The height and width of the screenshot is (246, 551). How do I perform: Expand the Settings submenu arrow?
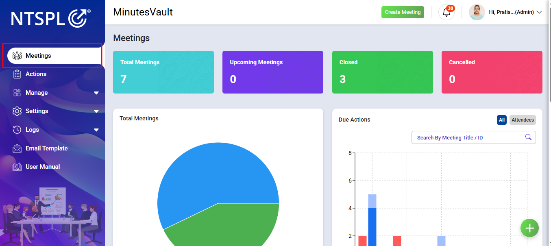click(x=96, y=111)
